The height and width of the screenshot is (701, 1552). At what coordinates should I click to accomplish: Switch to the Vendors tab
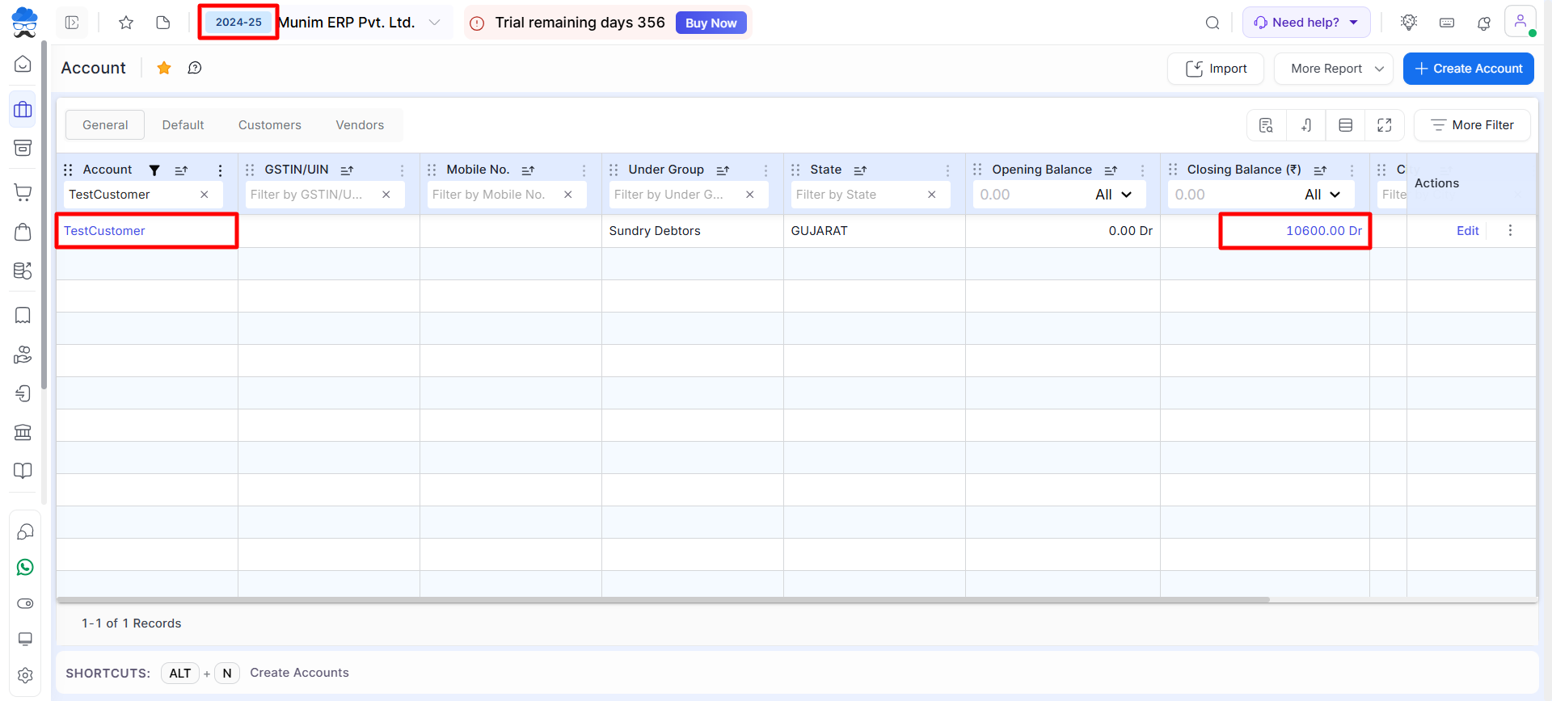(360, 125)
